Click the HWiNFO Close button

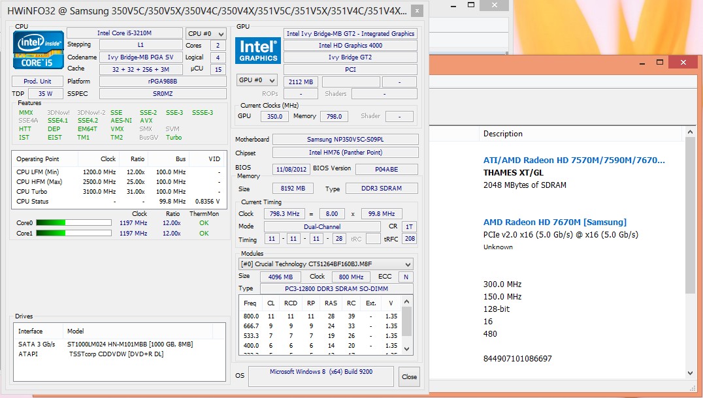(410, 376)
